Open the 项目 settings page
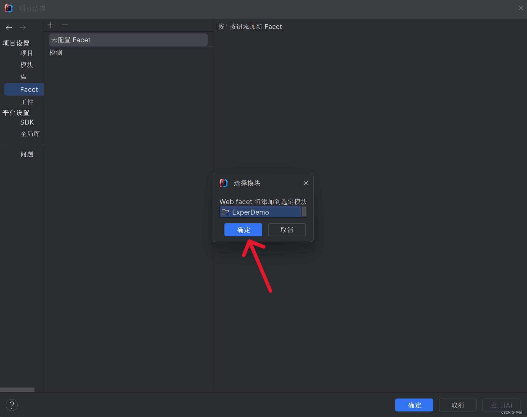The width and height of the screenshot is (527, 417). (27, 53)
